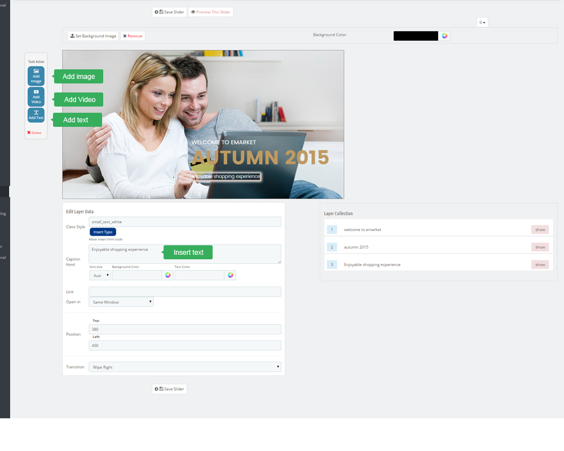This screenshot has height=451, width=564.
Task: Click the Insert Typo button
Action: tap(103, 232)
